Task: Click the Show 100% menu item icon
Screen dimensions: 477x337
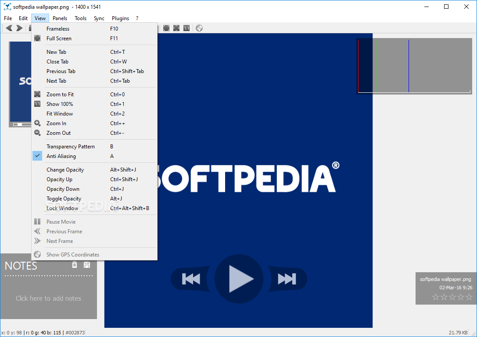Action: tap(37, 104)
